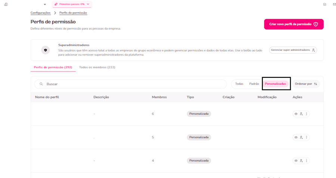The image size is (336, 178).
Task: Click the Nome do perfil column header
Action: (47, 97)
